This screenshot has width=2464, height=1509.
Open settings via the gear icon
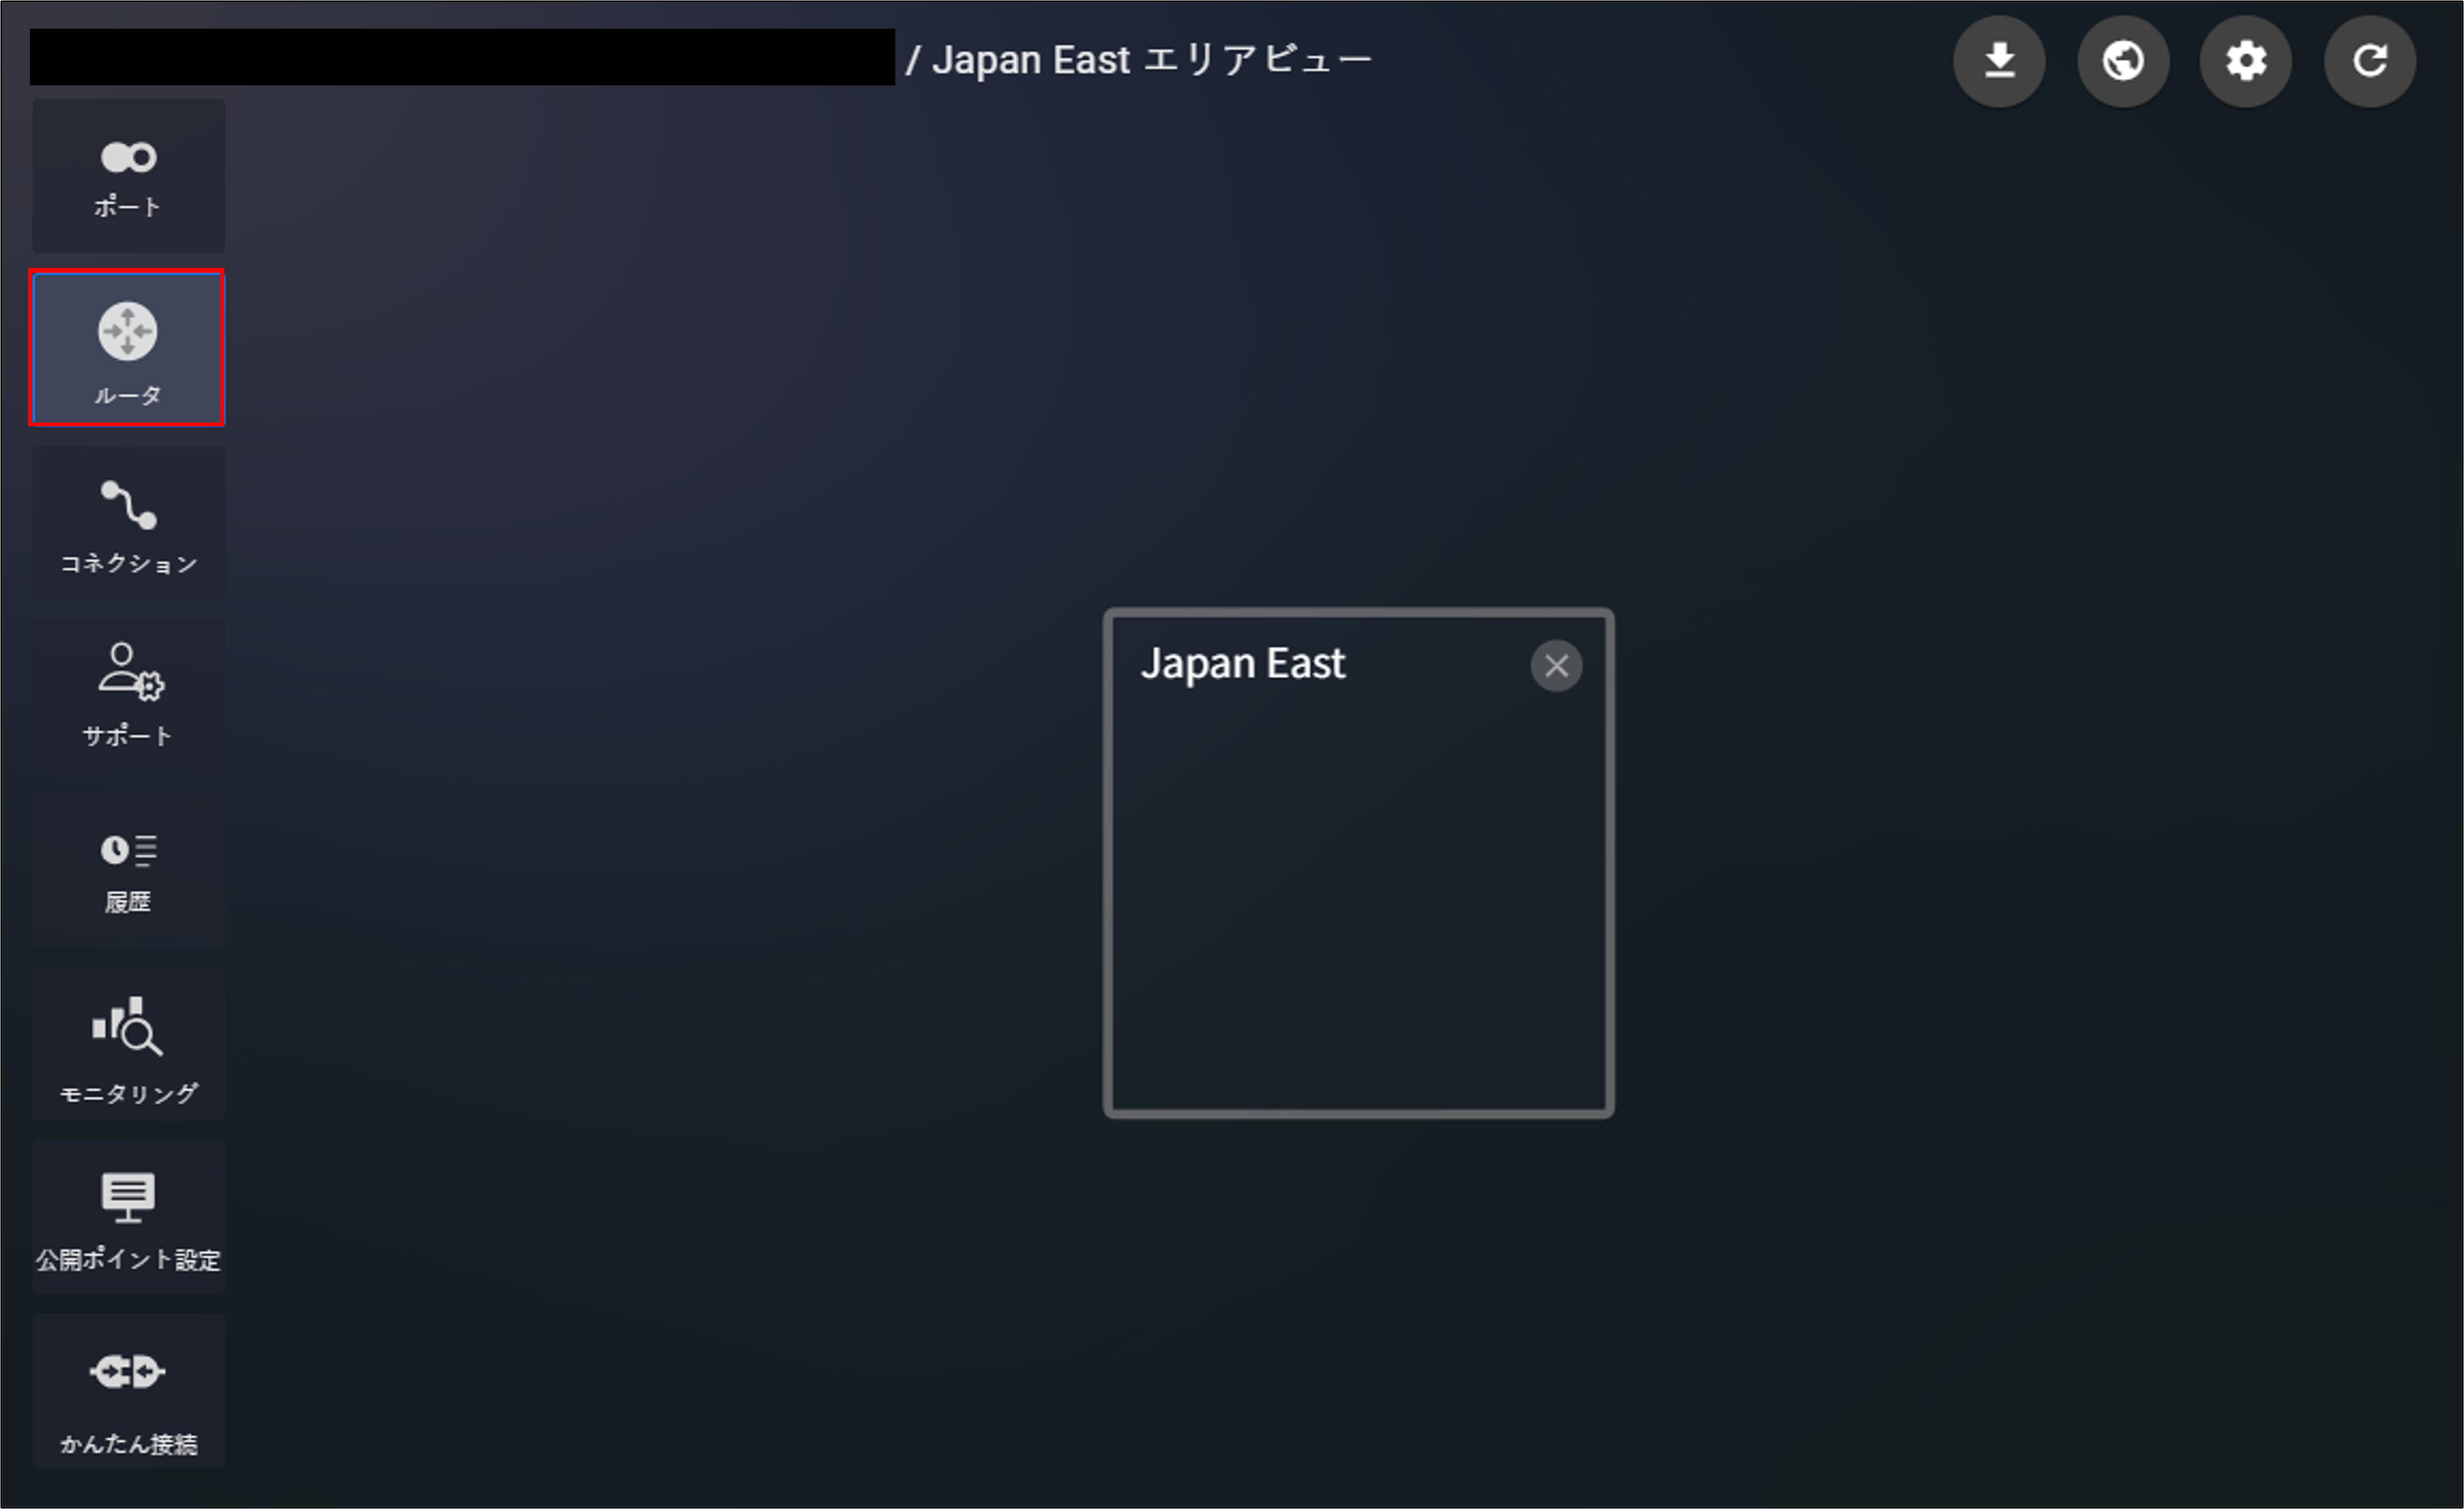click(2246, 61)
